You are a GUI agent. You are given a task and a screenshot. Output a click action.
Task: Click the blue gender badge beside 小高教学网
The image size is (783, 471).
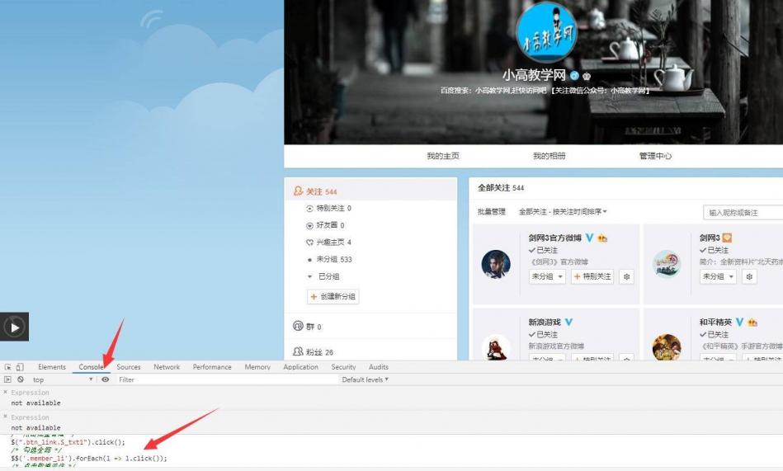[x=575, y=76]
